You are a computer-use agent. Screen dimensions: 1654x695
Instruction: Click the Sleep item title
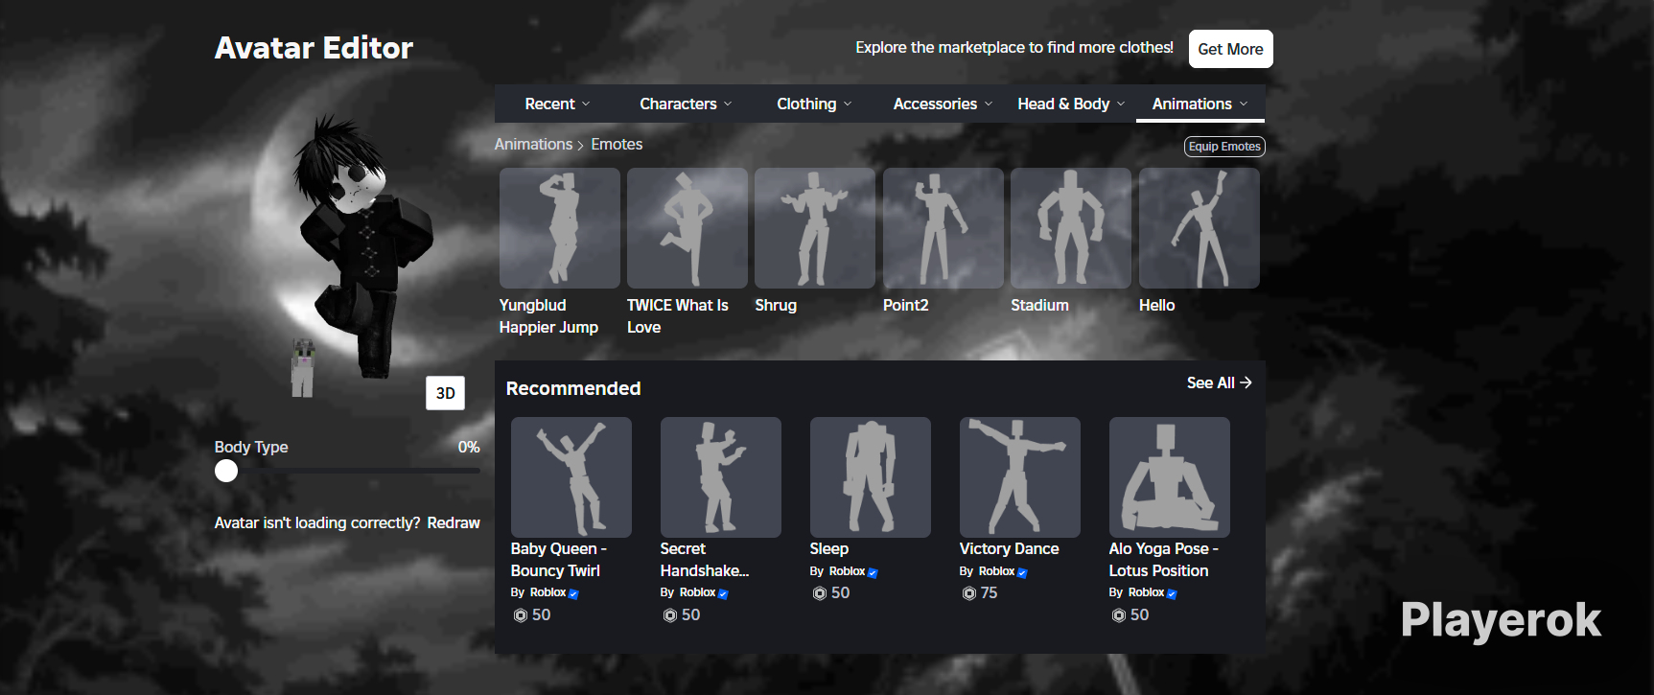click(x=829, y=549)
